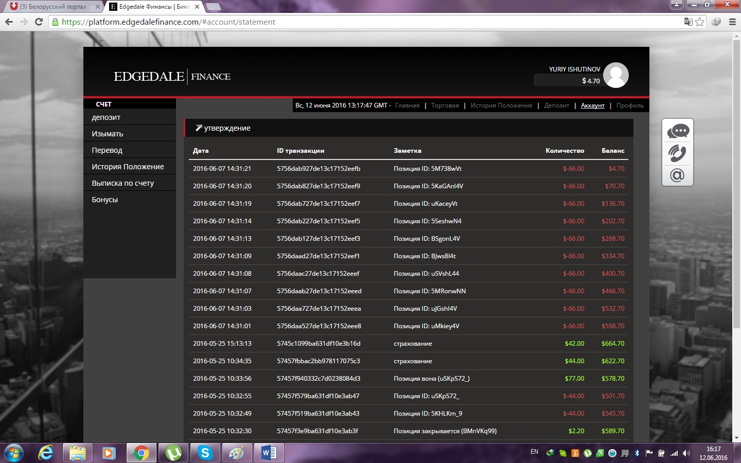Open the Профиль link in top navigation
This screenshot has height=463, width=741.
pyautogui.click(x=630, y=105)
